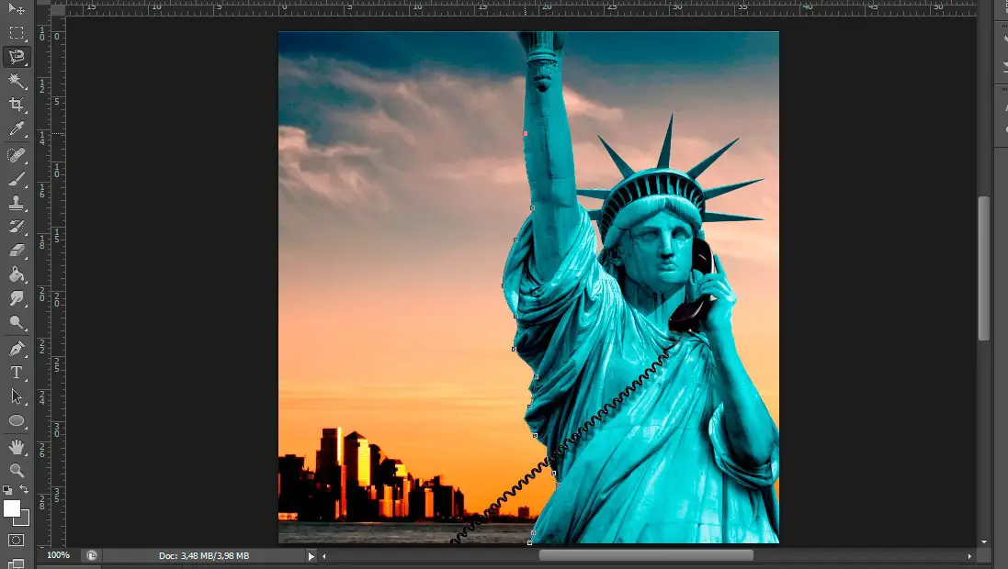
Task: Select the Brush tool
Action: pos(17,179)
